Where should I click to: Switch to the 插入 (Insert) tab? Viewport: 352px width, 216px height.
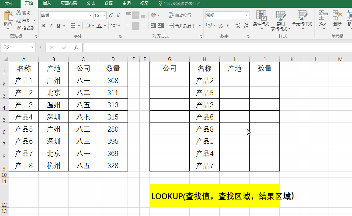point(47,3)
